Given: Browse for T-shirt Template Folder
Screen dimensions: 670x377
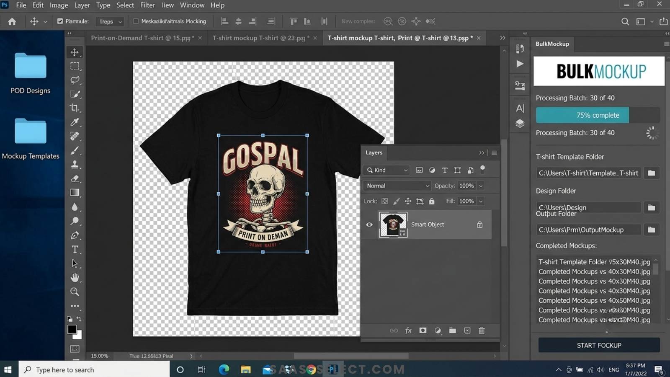Looking at the screenshot, I should pyautogui.click(x=651, y=173).
